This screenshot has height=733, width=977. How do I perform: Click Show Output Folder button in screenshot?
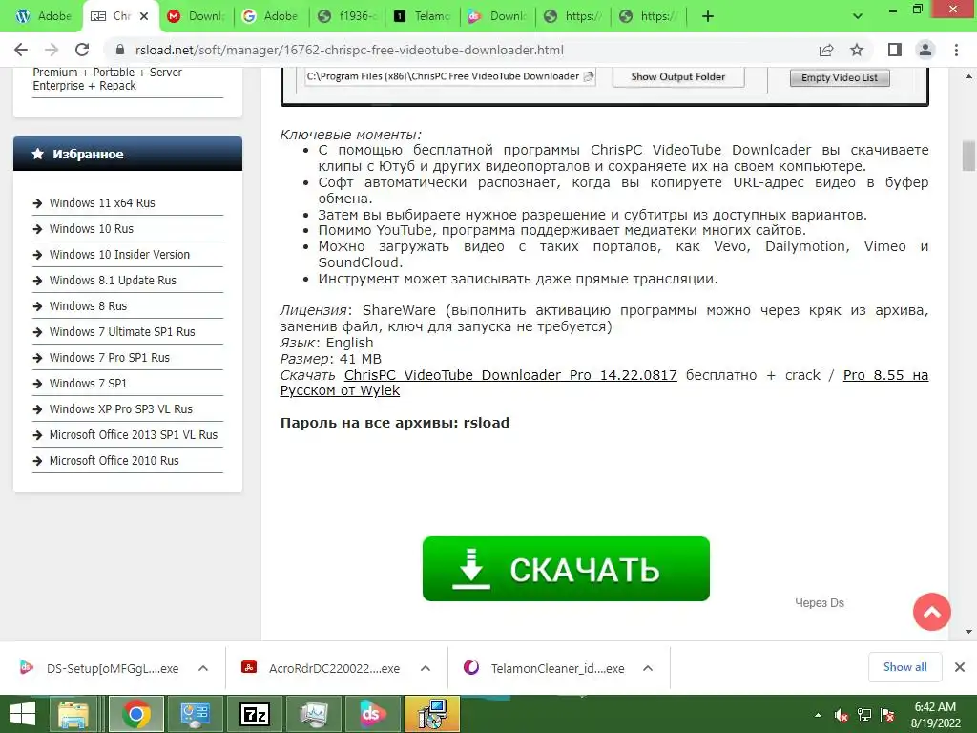pyautogui.click(x=678, y=76)
